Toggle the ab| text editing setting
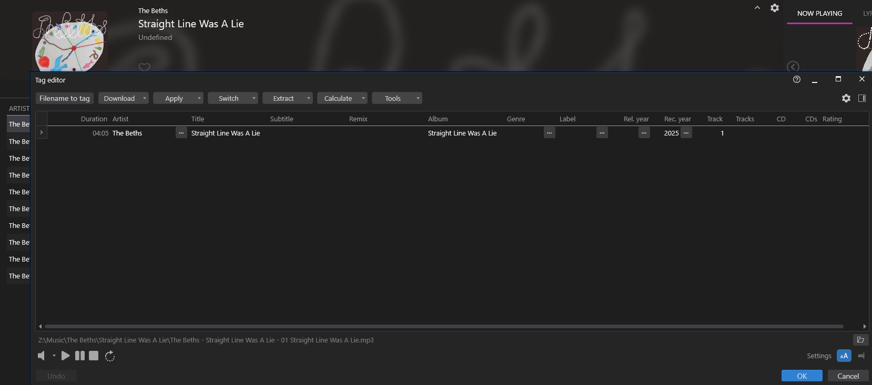This screenshot has width=872, height=385. click(x=861, y=356)
